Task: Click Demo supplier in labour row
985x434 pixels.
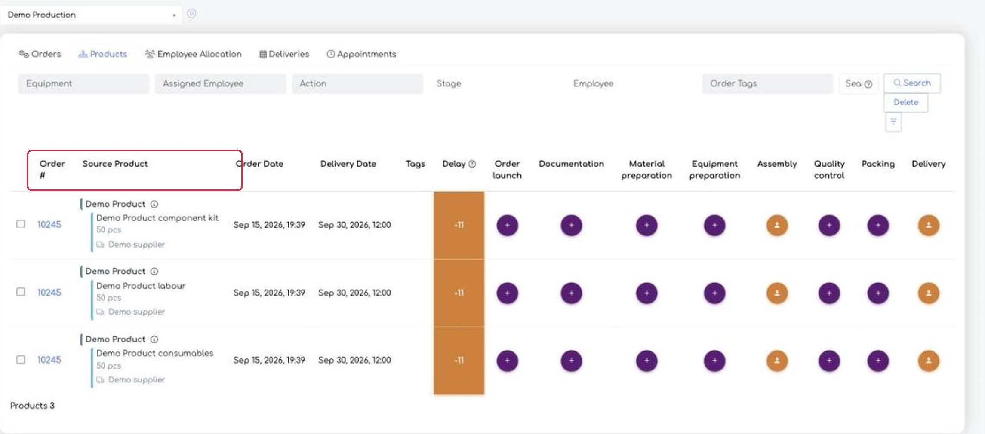Action: pos(136,312)
